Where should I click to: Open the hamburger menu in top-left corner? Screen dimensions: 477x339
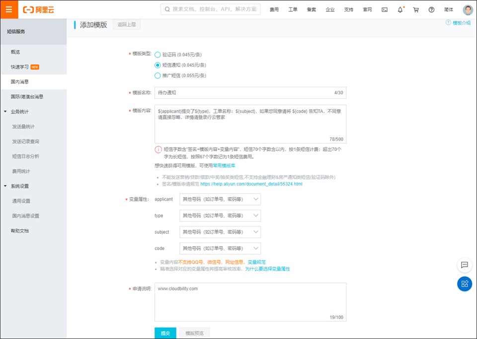coord(8,9)
